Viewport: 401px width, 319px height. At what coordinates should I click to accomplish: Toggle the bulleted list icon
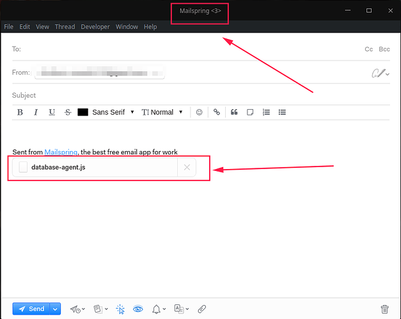point(282,112)
